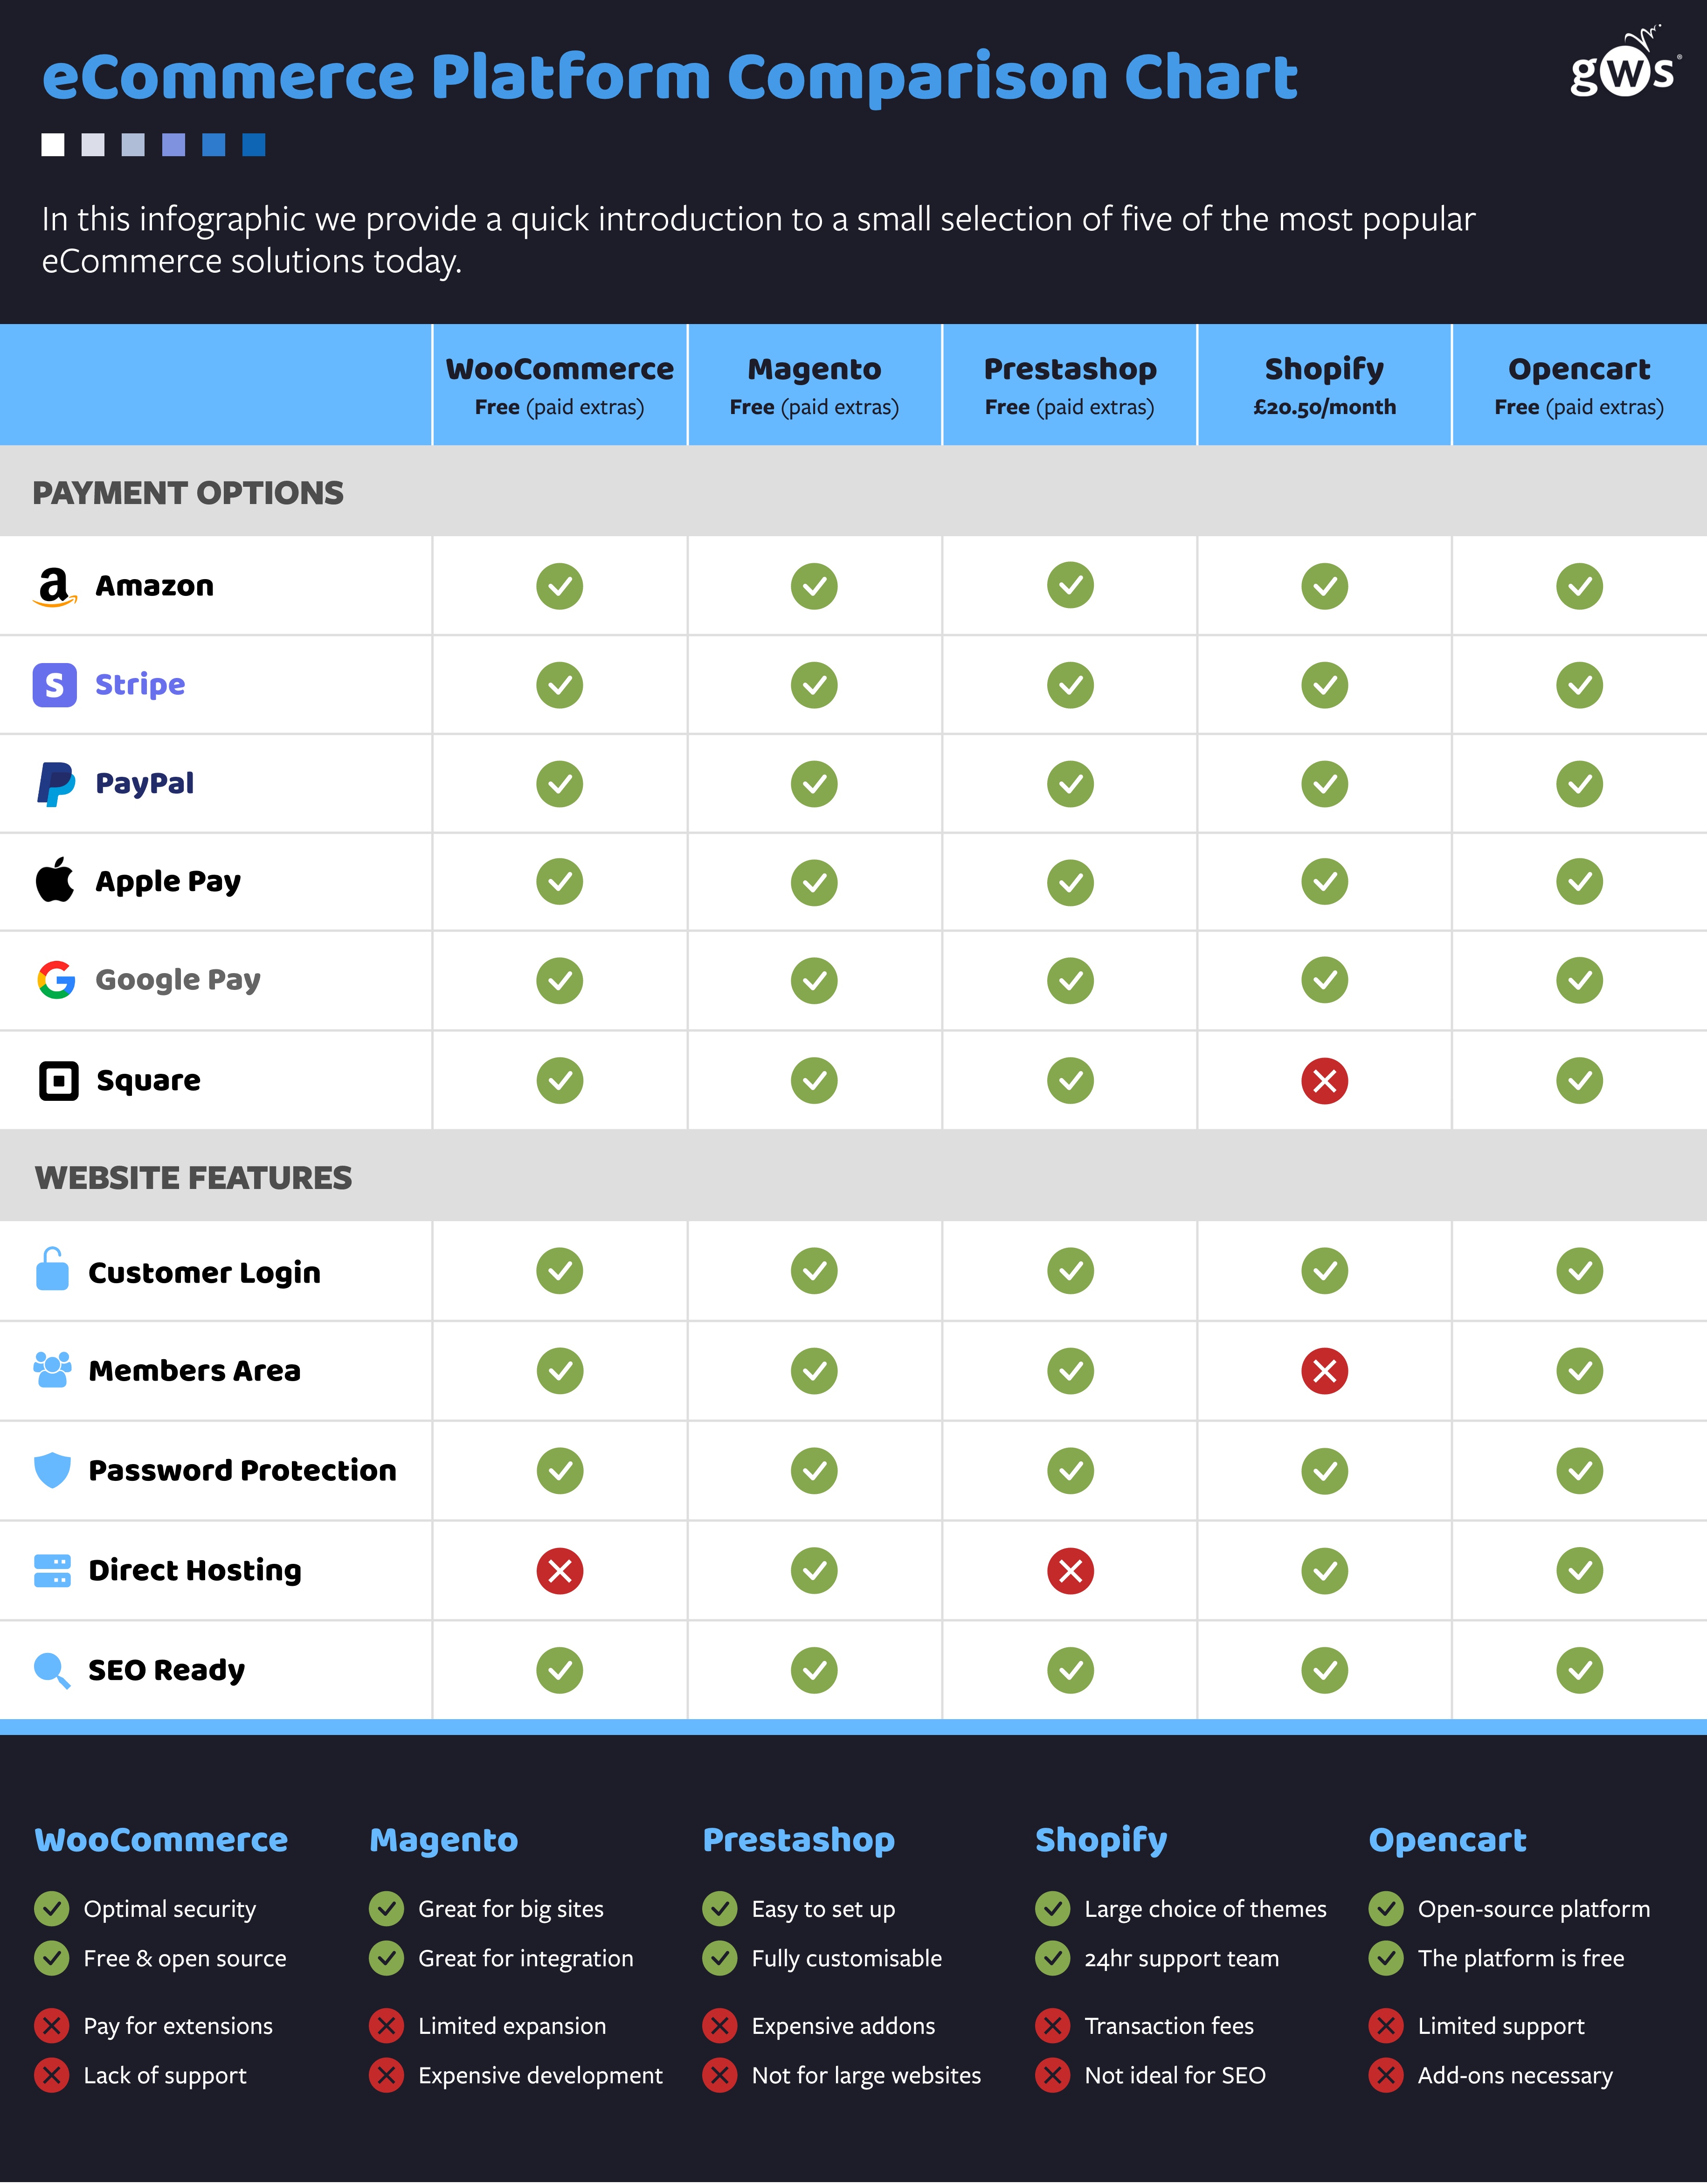Click the PAYMENT OPTIONS section heading

point(188,493)
